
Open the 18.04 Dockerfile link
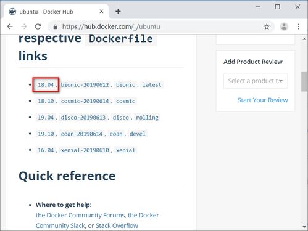click(46, 84)
